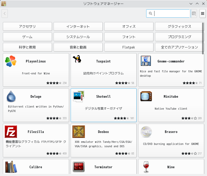The image size is (207, 176).
Task: Go back with the left arrow button
Action: [5, 13]
